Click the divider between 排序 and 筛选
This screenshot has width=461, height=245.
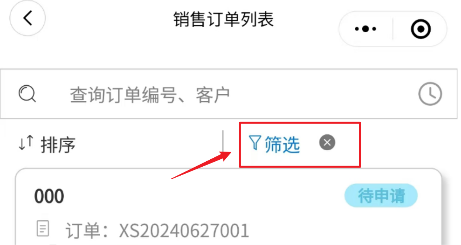tap(223, 142)
